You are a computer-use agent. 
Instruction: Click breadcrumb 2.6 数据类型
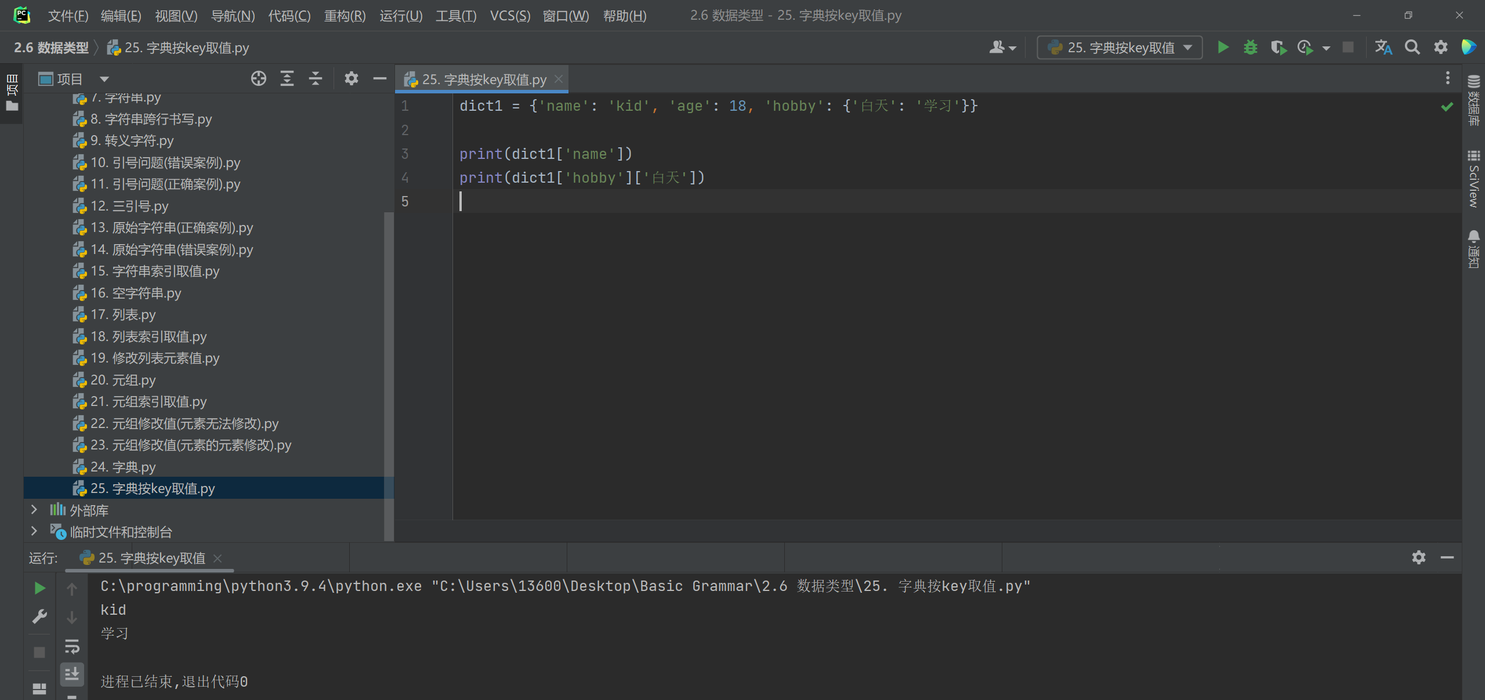click(52, 48)
